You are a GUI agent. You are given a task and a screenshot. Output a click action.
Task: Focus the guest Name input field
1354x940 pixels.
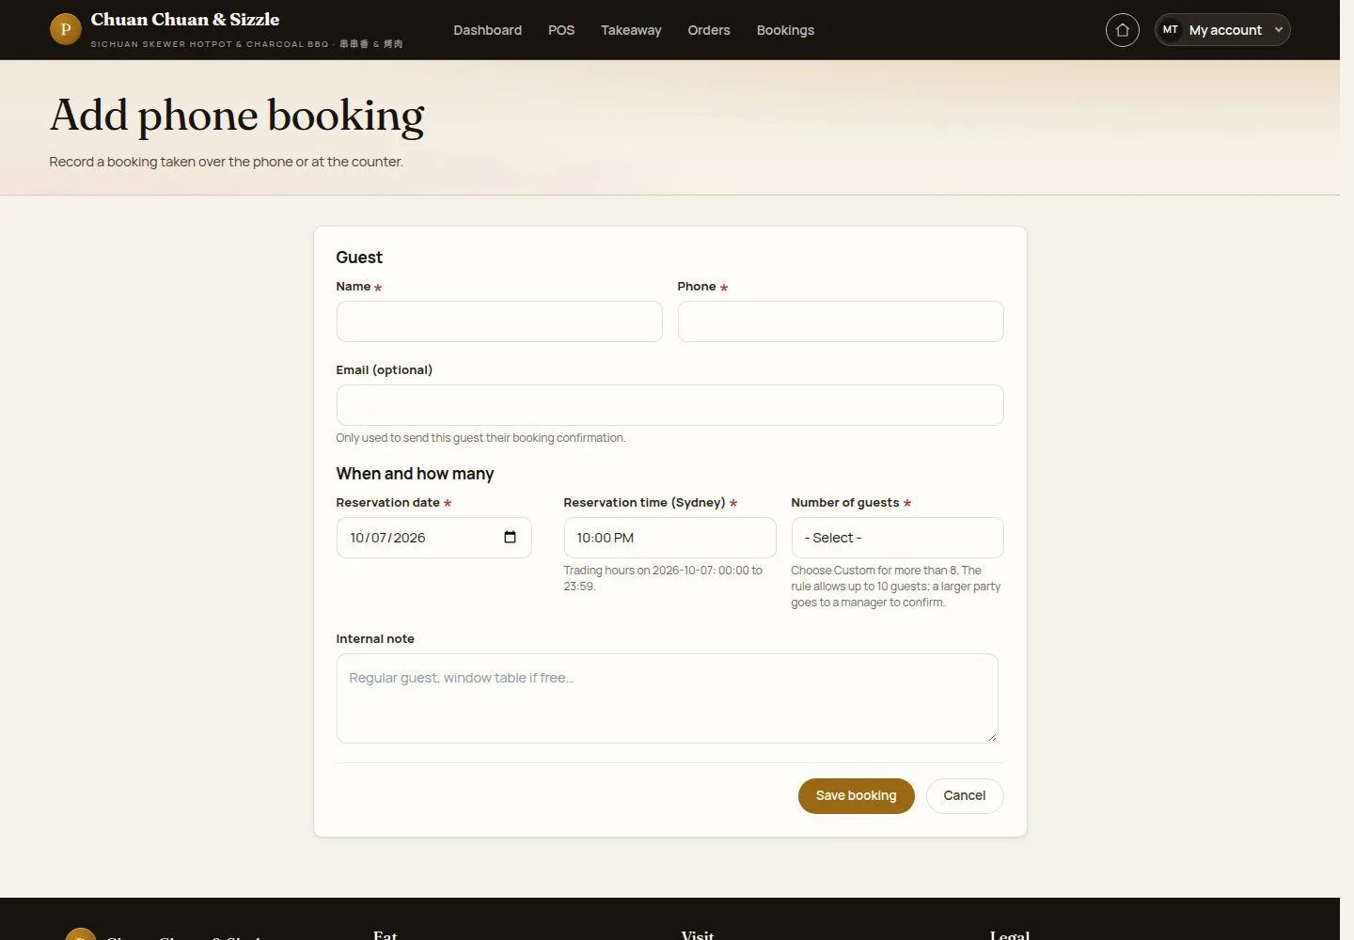(499, 321)
